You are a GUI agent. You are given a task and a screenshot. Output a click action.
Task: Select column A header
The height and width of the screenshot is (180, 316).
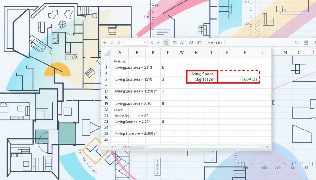coord(120,53)
